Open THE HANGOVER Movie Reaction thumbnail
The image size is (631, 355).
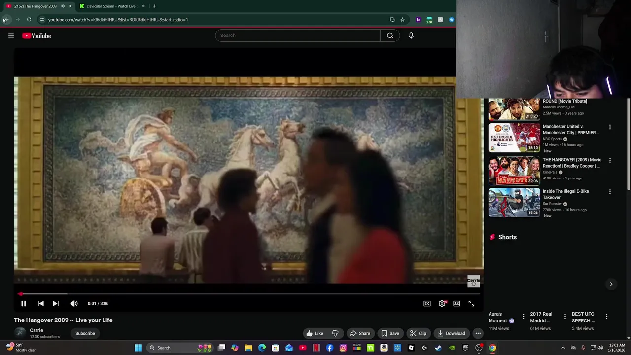click(514, 171)
